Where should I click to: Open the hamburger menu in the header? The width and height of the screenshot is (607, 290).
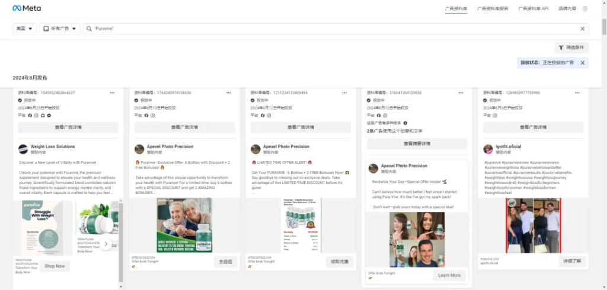pos(585,8)
